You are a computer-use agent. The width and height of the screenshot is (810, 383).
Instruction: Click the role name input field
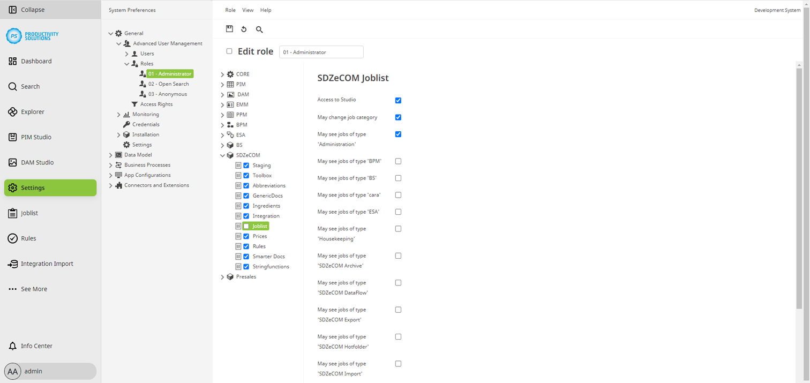coord(321,52)
